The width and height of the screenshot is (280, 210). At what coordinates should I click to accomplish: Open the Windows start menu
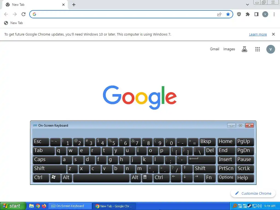pyautogui.click(x=13, y=206)
